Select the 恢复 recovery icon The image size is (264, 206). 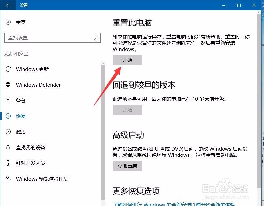pyautogui.click(x=8, y=116)
